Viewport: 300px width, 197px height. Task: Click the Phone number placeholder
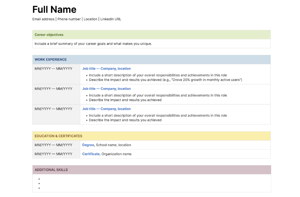69,19
